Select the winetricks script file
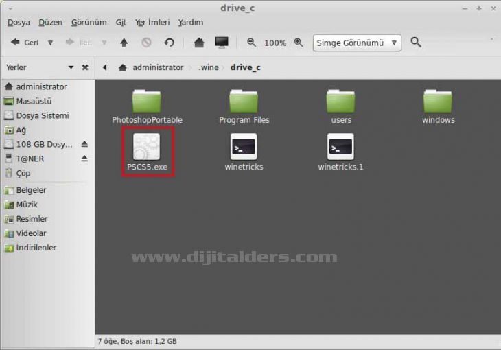The height and width of the screenshot is (350, 501). pyautogui.click(x=244, y=147)
